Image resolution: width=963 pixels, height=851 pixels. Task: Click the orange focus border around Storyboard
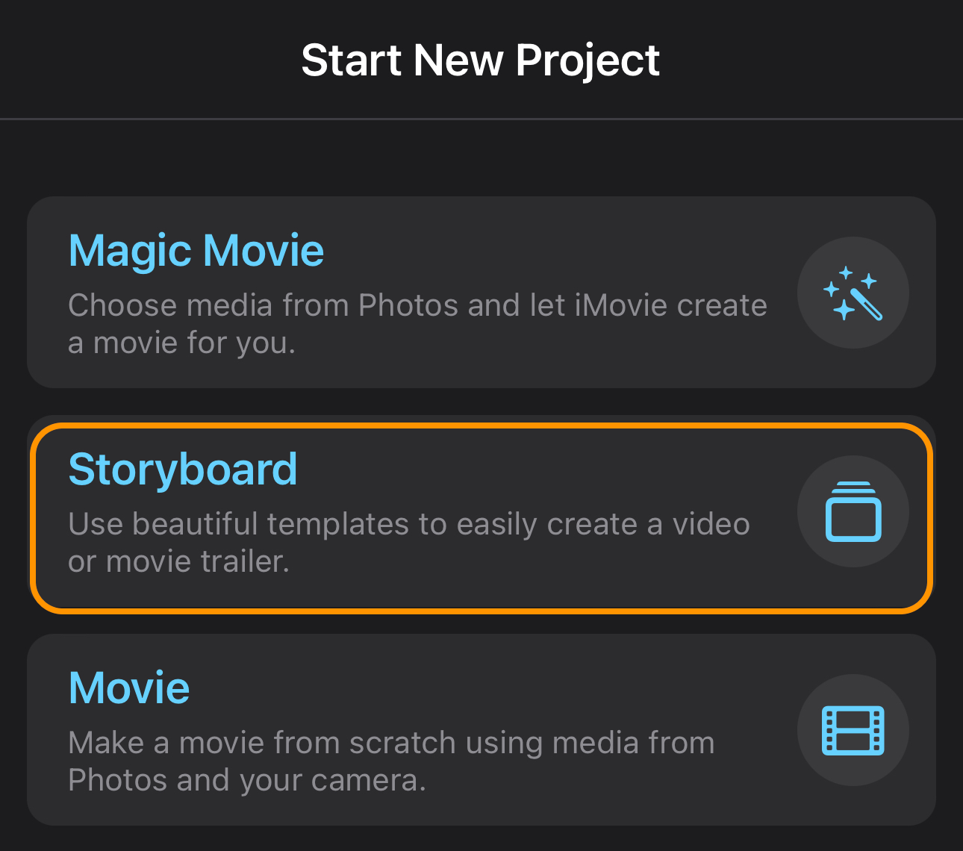[x=481, y=425]
